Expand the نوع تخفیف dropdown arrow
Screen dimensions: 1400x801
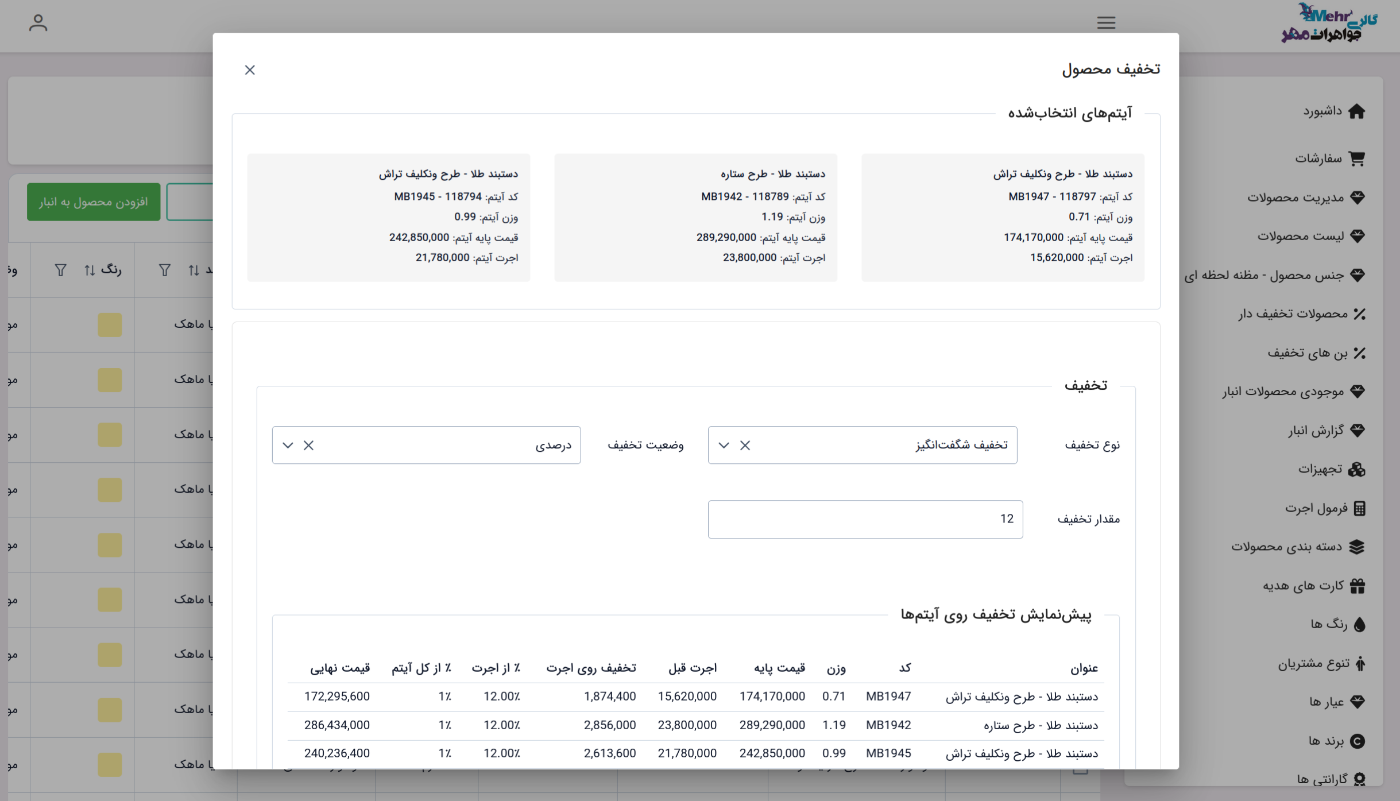click(x=724, y=446)
